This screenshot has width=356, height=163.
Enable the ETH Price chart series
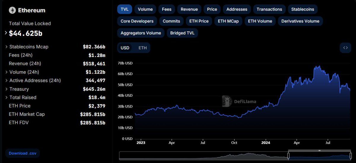coord(199,21)
